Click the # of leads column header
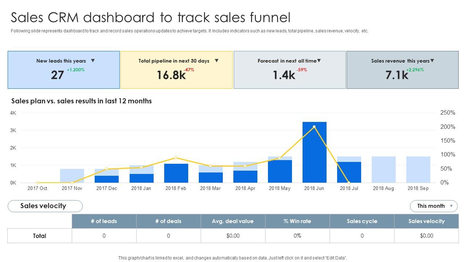The width and height of the screenshot is (466, 262). point(104,221)
